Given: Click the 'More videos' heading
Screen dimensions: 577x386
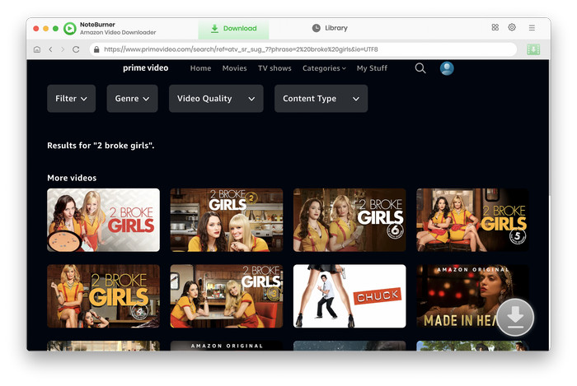Looking at the screenshot, I should point(72,178).
